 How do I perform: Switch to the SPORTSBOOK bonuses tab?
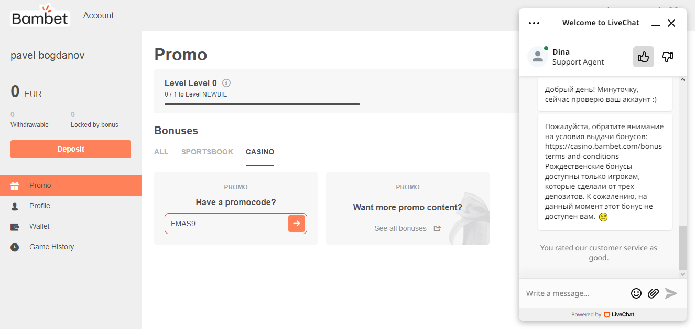207,152
